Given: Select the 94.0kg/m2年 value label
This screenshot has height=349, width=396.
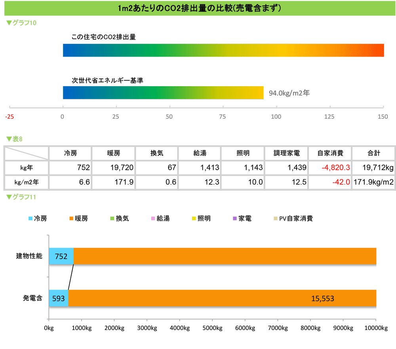Looking at the screenshot, I should 289,93.
